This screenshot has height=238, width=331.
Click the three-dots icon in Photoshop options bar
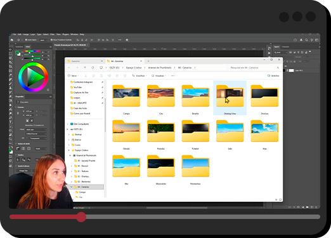[120, 40]
